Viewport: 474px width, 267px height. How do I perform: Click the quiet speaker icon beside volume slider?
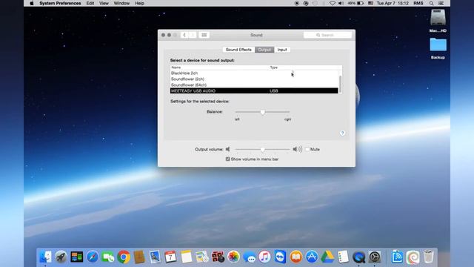(228, 149)
